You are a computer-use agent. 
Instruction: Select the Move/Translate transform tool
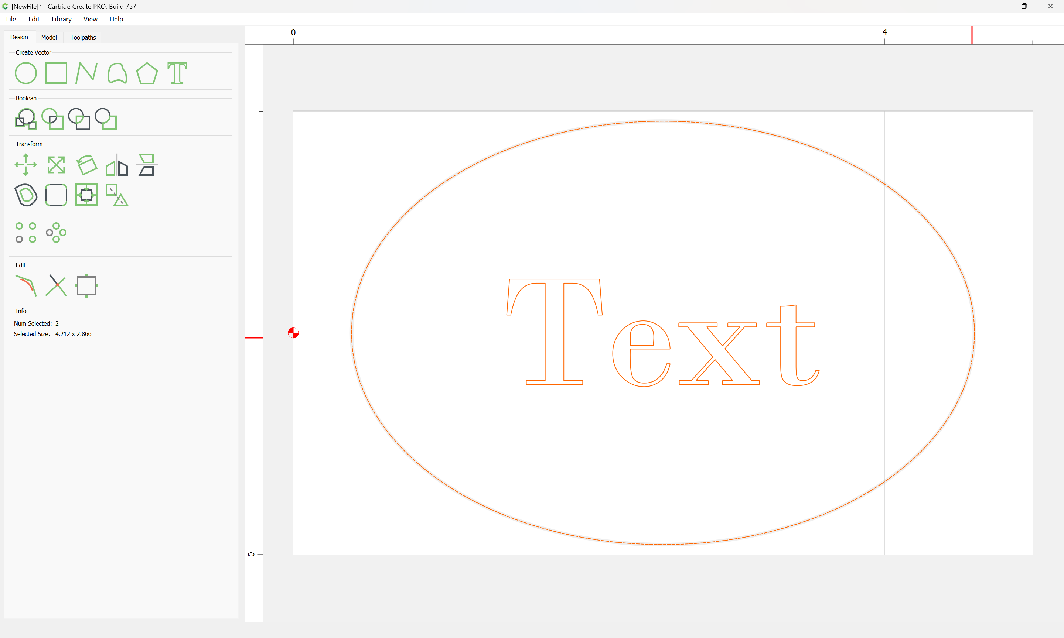coord(26,165)
